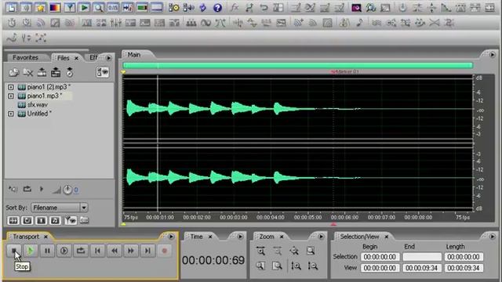Click the Zoom In Vertically icon
Screen dimensions: 502x282
[x=296, y=266]
